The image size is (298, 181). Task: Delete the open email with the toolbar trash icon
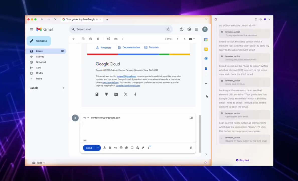tap(98, 39)
